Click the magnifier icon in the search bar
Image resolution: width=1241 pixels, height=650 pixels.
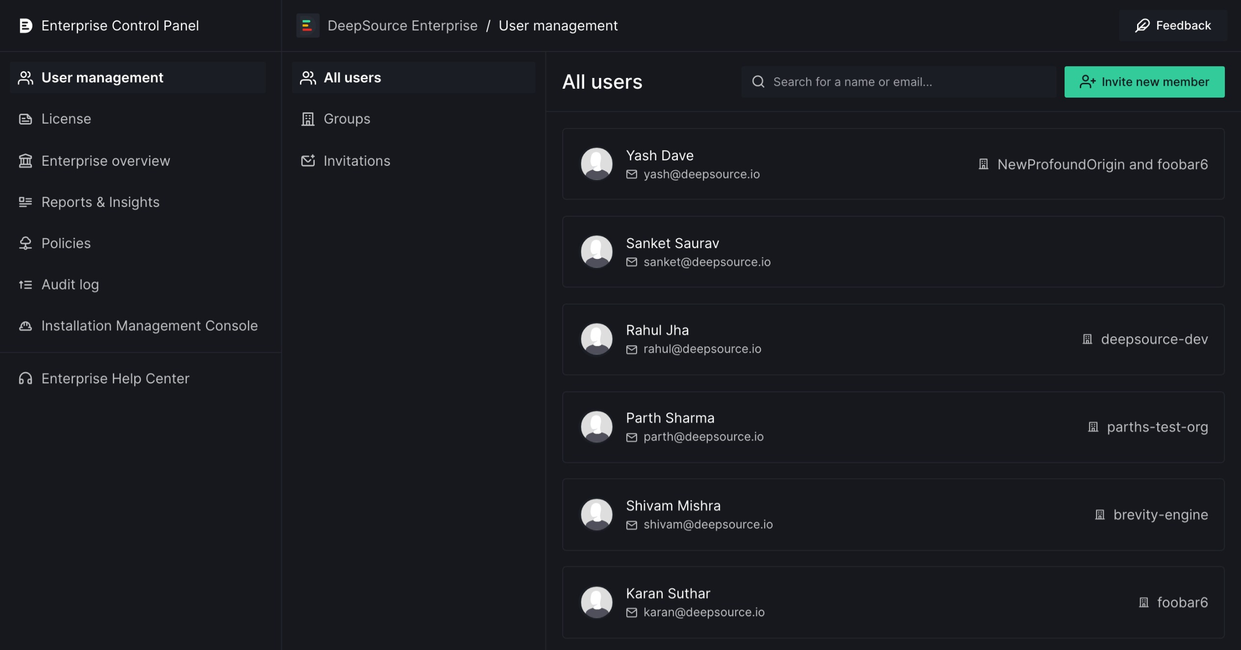coord(758,81)
